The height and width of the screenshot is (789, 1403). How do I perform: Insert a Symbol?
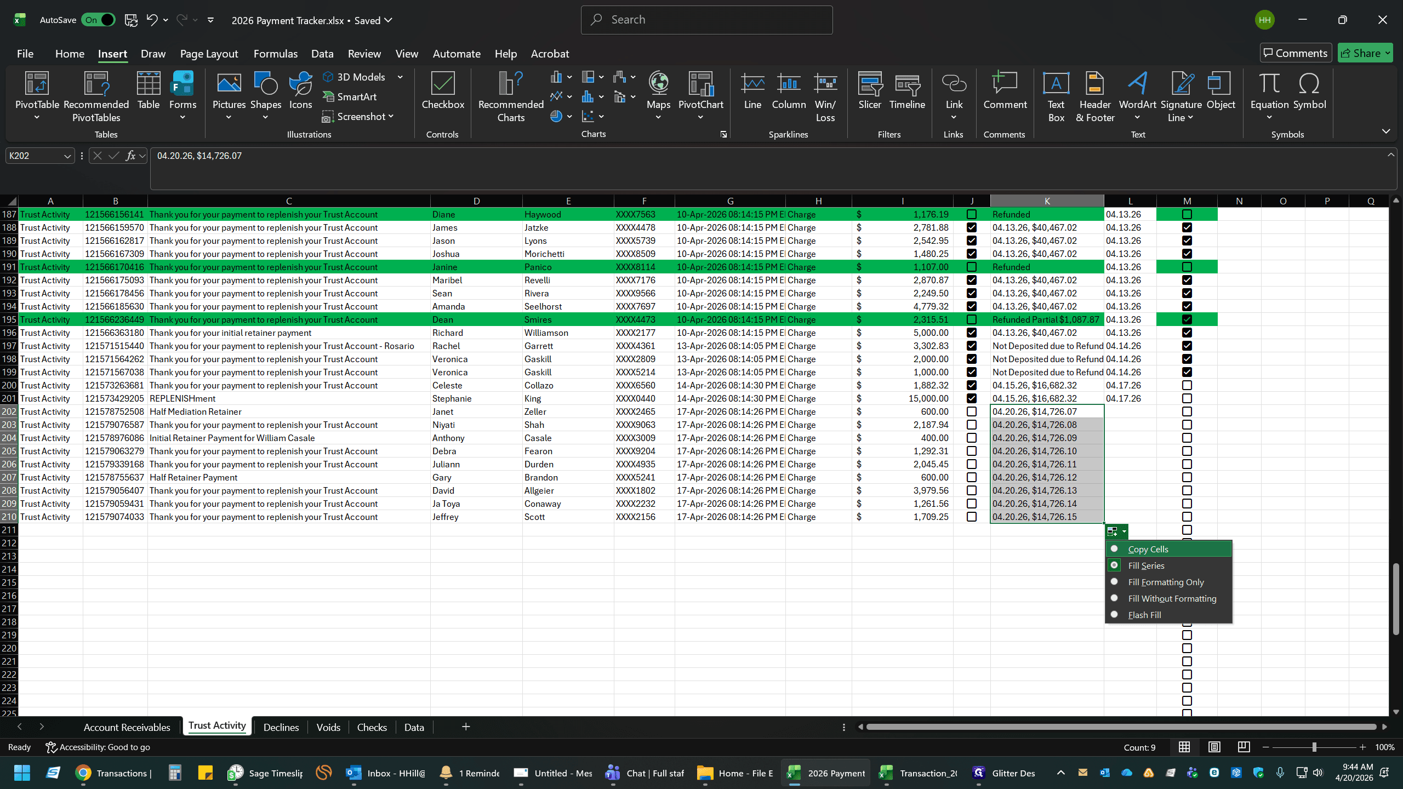(x=1309, y=90)
